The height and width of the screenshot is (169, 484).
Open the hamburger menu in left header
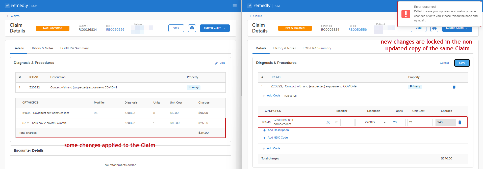coord(235,6)
